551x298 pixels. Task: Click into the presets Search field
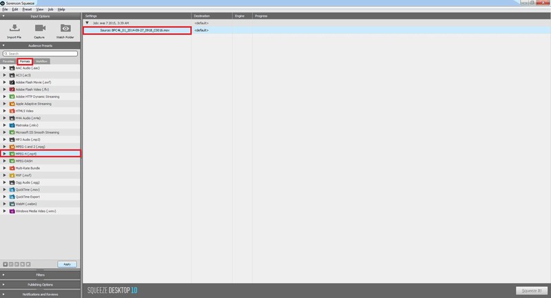pyautogui.click(x=40, y=54)
